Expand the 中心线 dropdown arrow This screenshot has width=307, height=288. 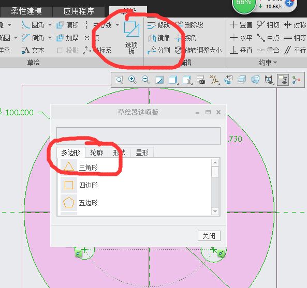pos(117,25)
